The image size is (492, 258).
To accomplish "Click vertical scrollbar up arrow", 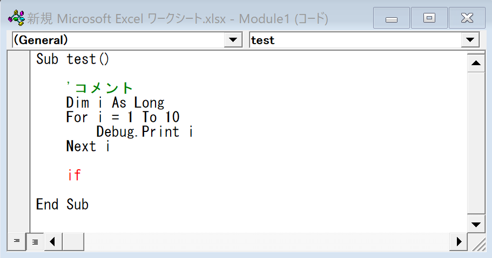I will [475, 64].
